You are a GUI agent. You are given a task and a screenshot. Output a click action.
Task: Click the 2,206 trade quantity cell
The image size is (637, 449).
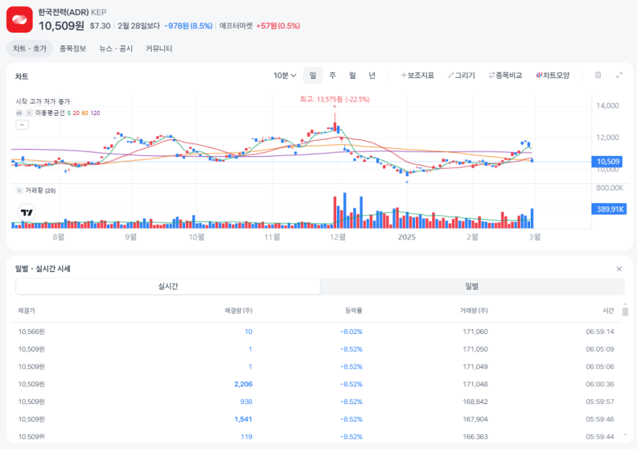244,384
